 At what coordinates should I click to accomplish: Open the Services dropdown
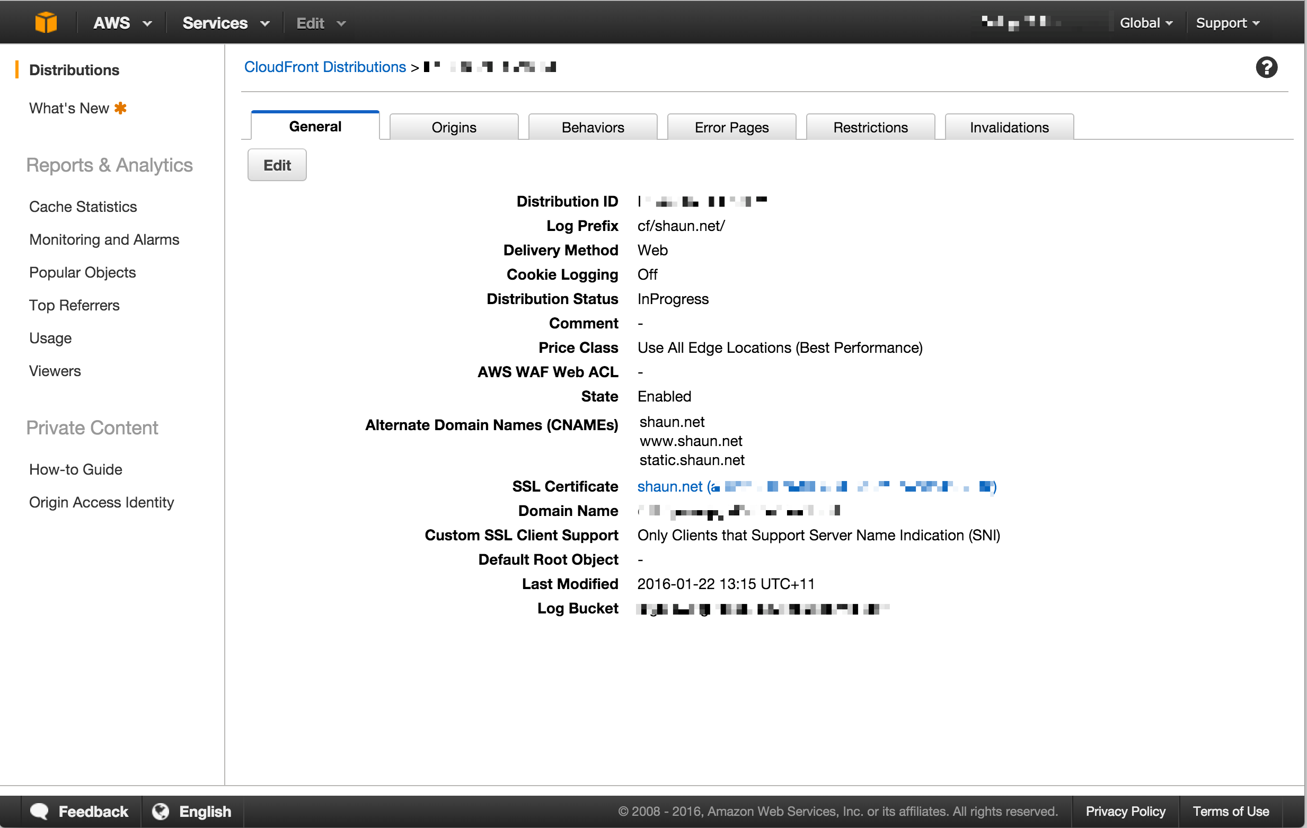point(225,23)
